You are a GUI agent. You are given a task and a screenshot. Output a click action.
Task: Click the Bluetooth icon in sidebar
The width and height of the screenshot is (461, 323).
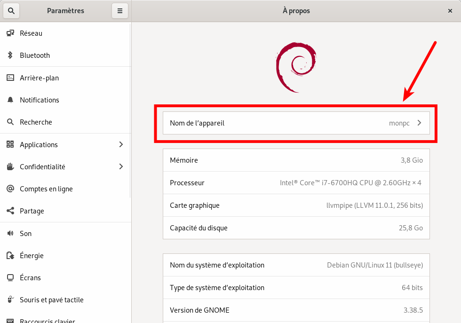(x=10, y=55)
